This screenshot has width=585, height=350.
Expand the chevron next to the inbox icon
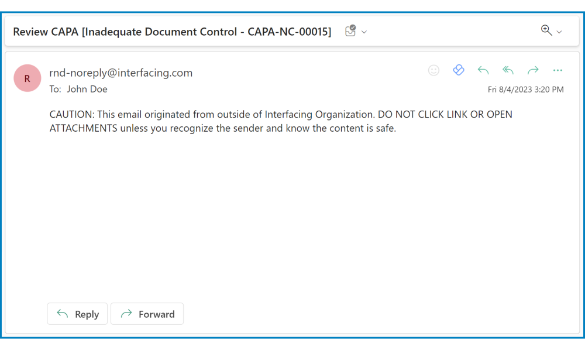pos(364,32)
